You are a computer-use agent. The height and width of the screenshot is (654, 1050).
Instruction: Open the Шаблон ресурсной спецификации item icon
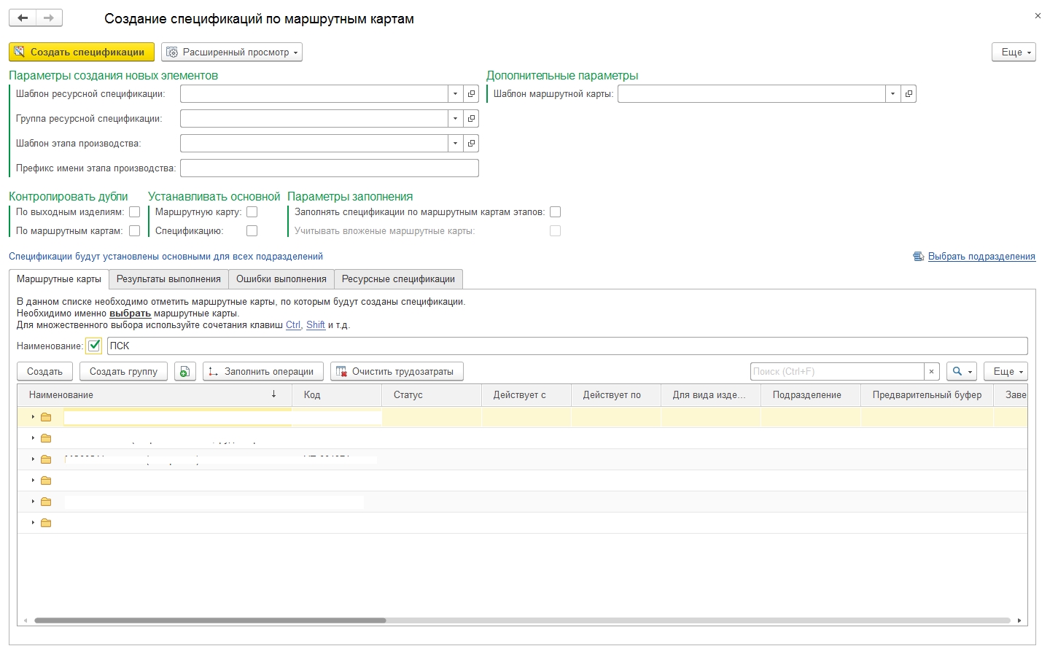point(471,94)
